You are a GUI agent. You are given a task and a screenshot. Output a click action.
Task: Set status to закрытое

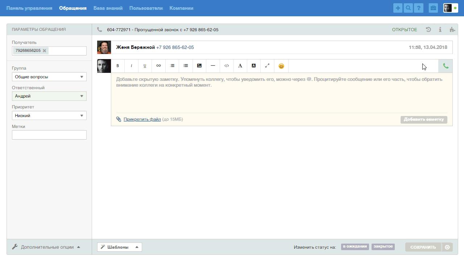383,247
